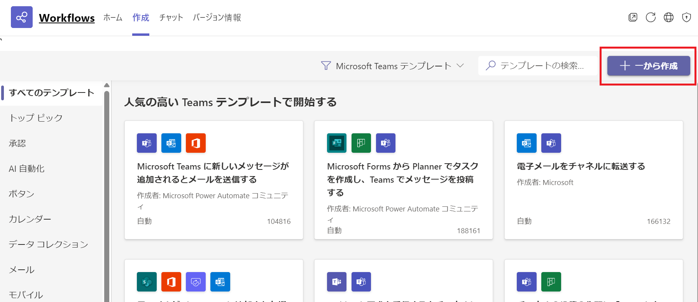Image resolution: width=698 pixels, height=302 pixels.
Task: Click the Workflows app logo icon
Action: [22, 17]
